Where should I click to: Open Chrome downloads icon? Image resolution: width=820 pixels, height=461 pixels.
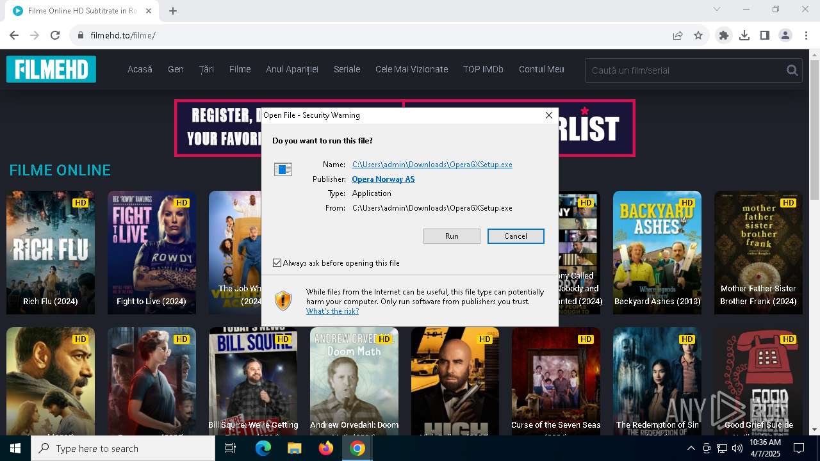click(744, 35)
